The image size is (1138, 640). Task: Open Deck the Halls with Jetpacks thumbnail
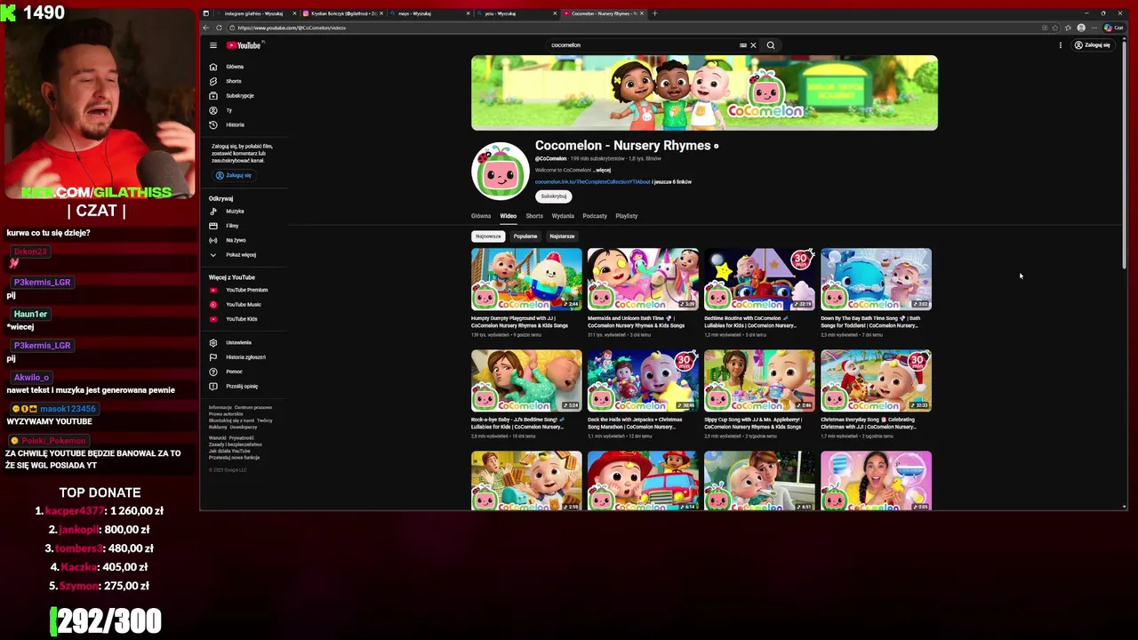pos(643,380)
